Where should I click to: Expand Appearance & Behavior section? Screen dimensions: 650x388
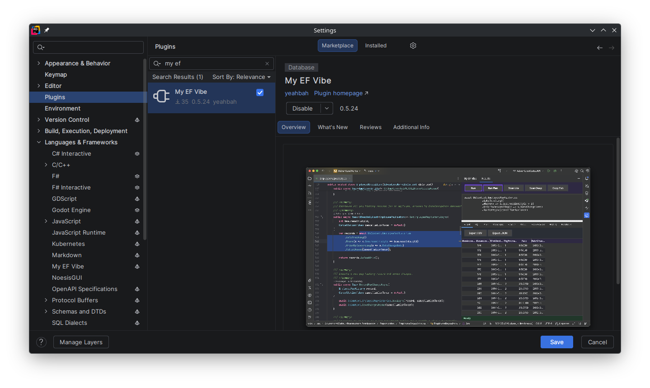39,63
